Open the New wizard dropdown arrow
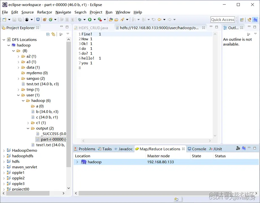260x203 pixels. pyautogui.click(x=9, y=19)
